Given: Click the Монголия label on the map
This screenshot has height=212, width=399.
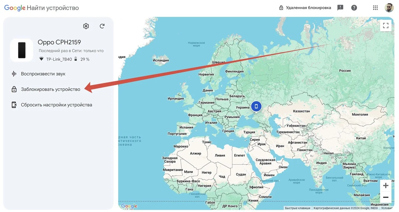Looking at the screenshot, I should click(360, 115).
